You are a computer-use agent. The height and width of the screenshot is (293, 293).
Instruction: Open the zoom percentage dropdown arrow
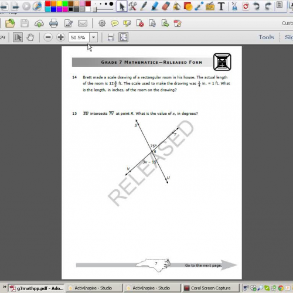tap(94, 37)
